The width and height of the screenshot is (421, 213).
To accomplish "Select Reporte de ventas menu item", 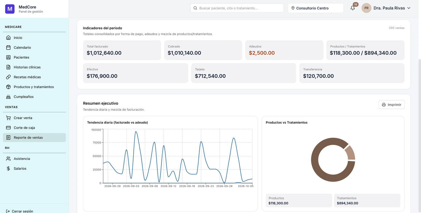I will tap(34, 138).
